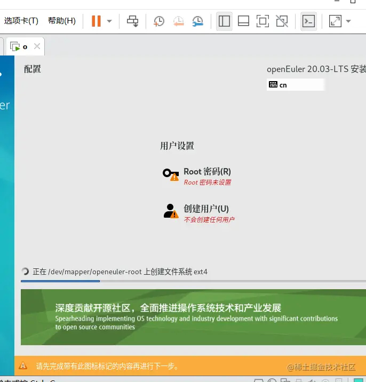Click the green openEuler promotional banner
Screen dimensions: 366x382
[193, 317]
